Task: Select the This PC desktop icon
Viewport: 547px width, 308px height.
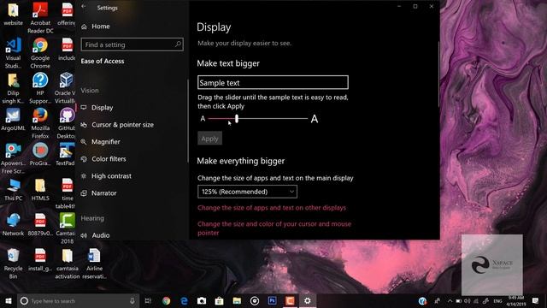Action: [x=14, y=190]
